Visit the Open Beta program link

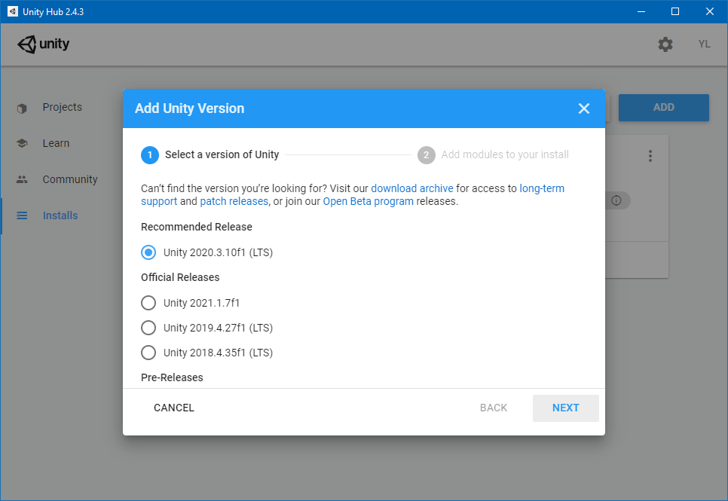(368, 201)
